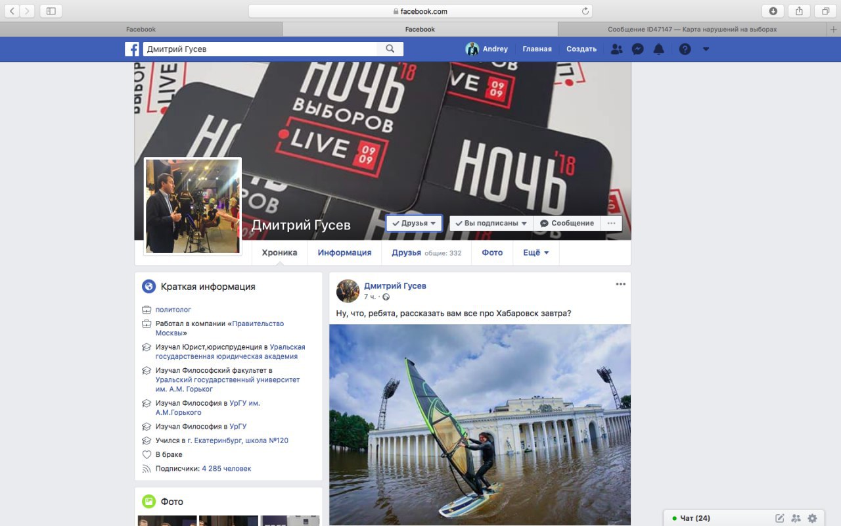Screen dimensions: 841x526
Task: Click Главная in the header
Action: pos(537,49)
